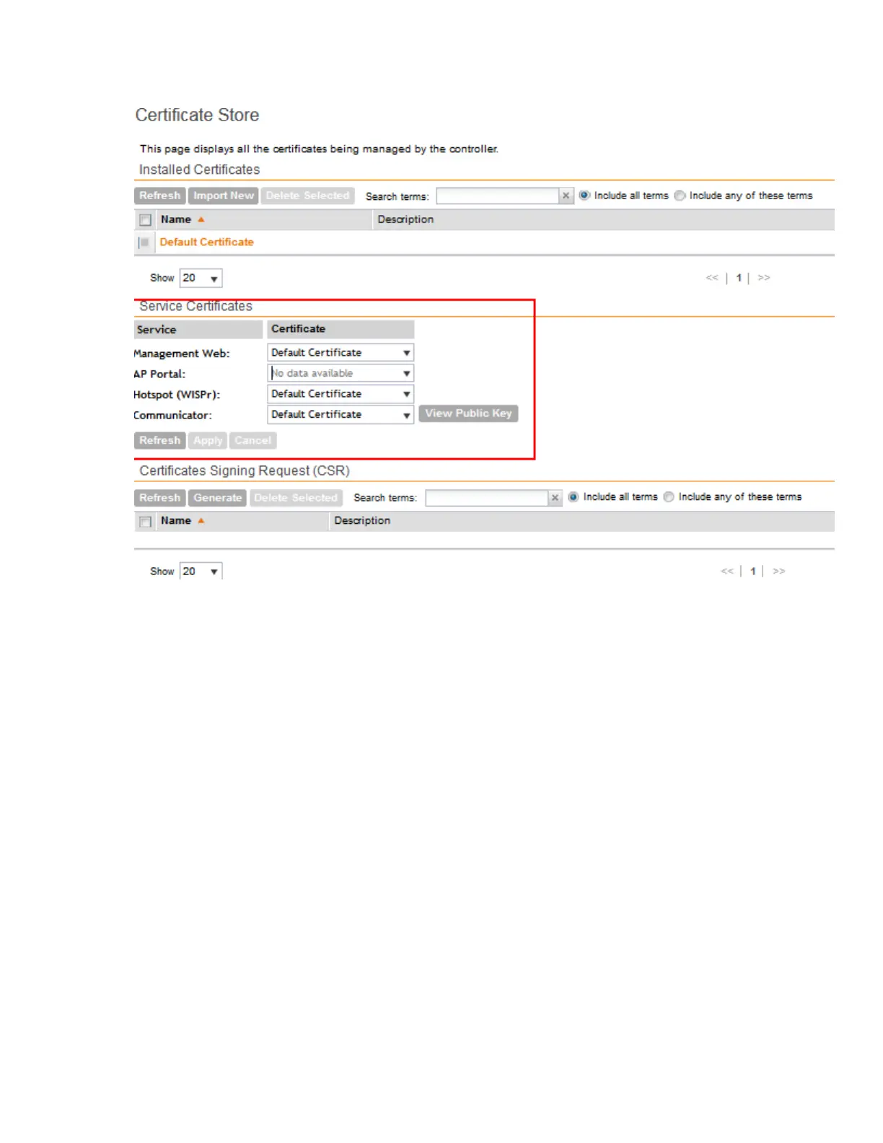
Task: Click page 1 in Installed Certificates pagination
Action: click(x=739, y=278)
